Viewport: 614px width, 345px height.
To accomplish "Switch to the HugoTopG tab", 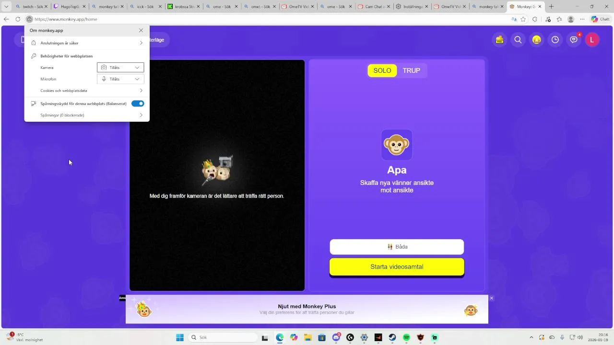I will click(x=70, y=7).
